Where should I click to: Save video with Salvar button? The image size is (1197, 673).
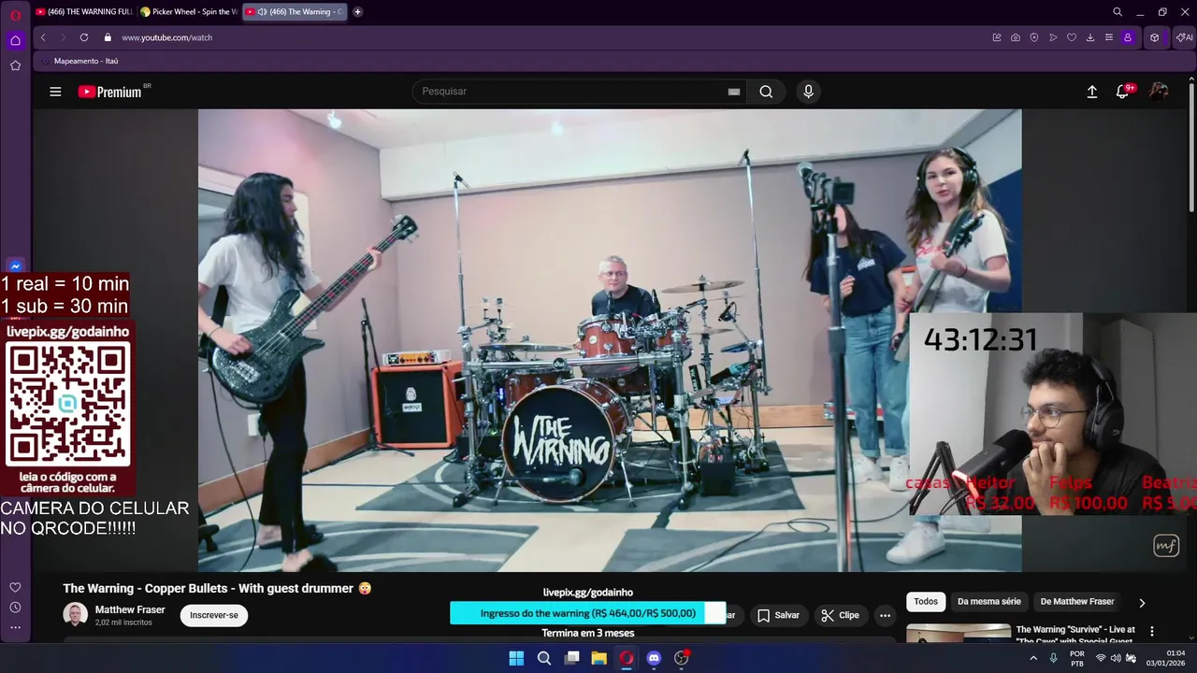[x=778, y=615]
